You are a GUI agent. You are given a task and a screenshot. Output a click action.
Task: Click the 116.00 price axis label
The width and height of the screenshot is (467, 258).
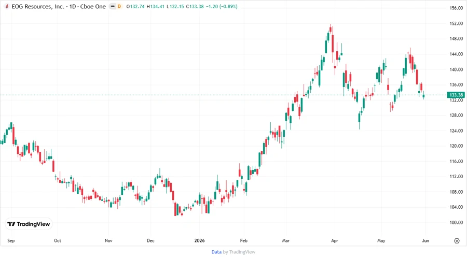pos(456,162)
